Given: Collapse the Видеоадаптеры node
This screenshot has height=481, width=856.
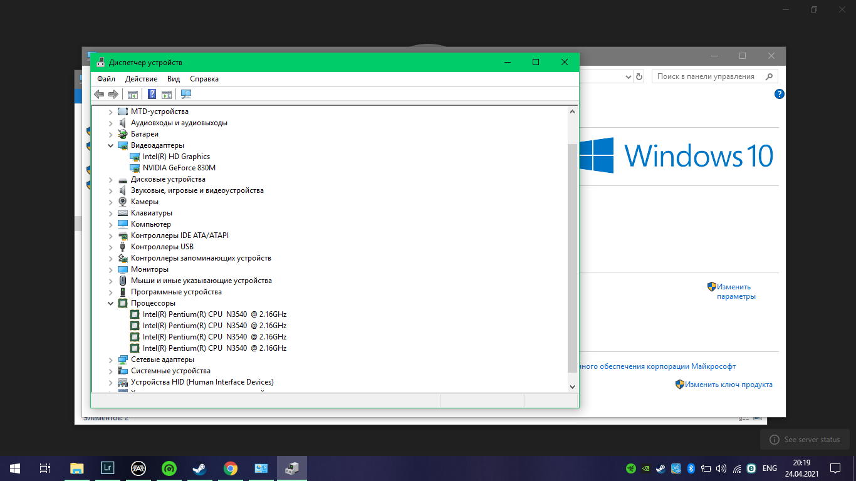Looking at the screenshot, I should 111,145.
